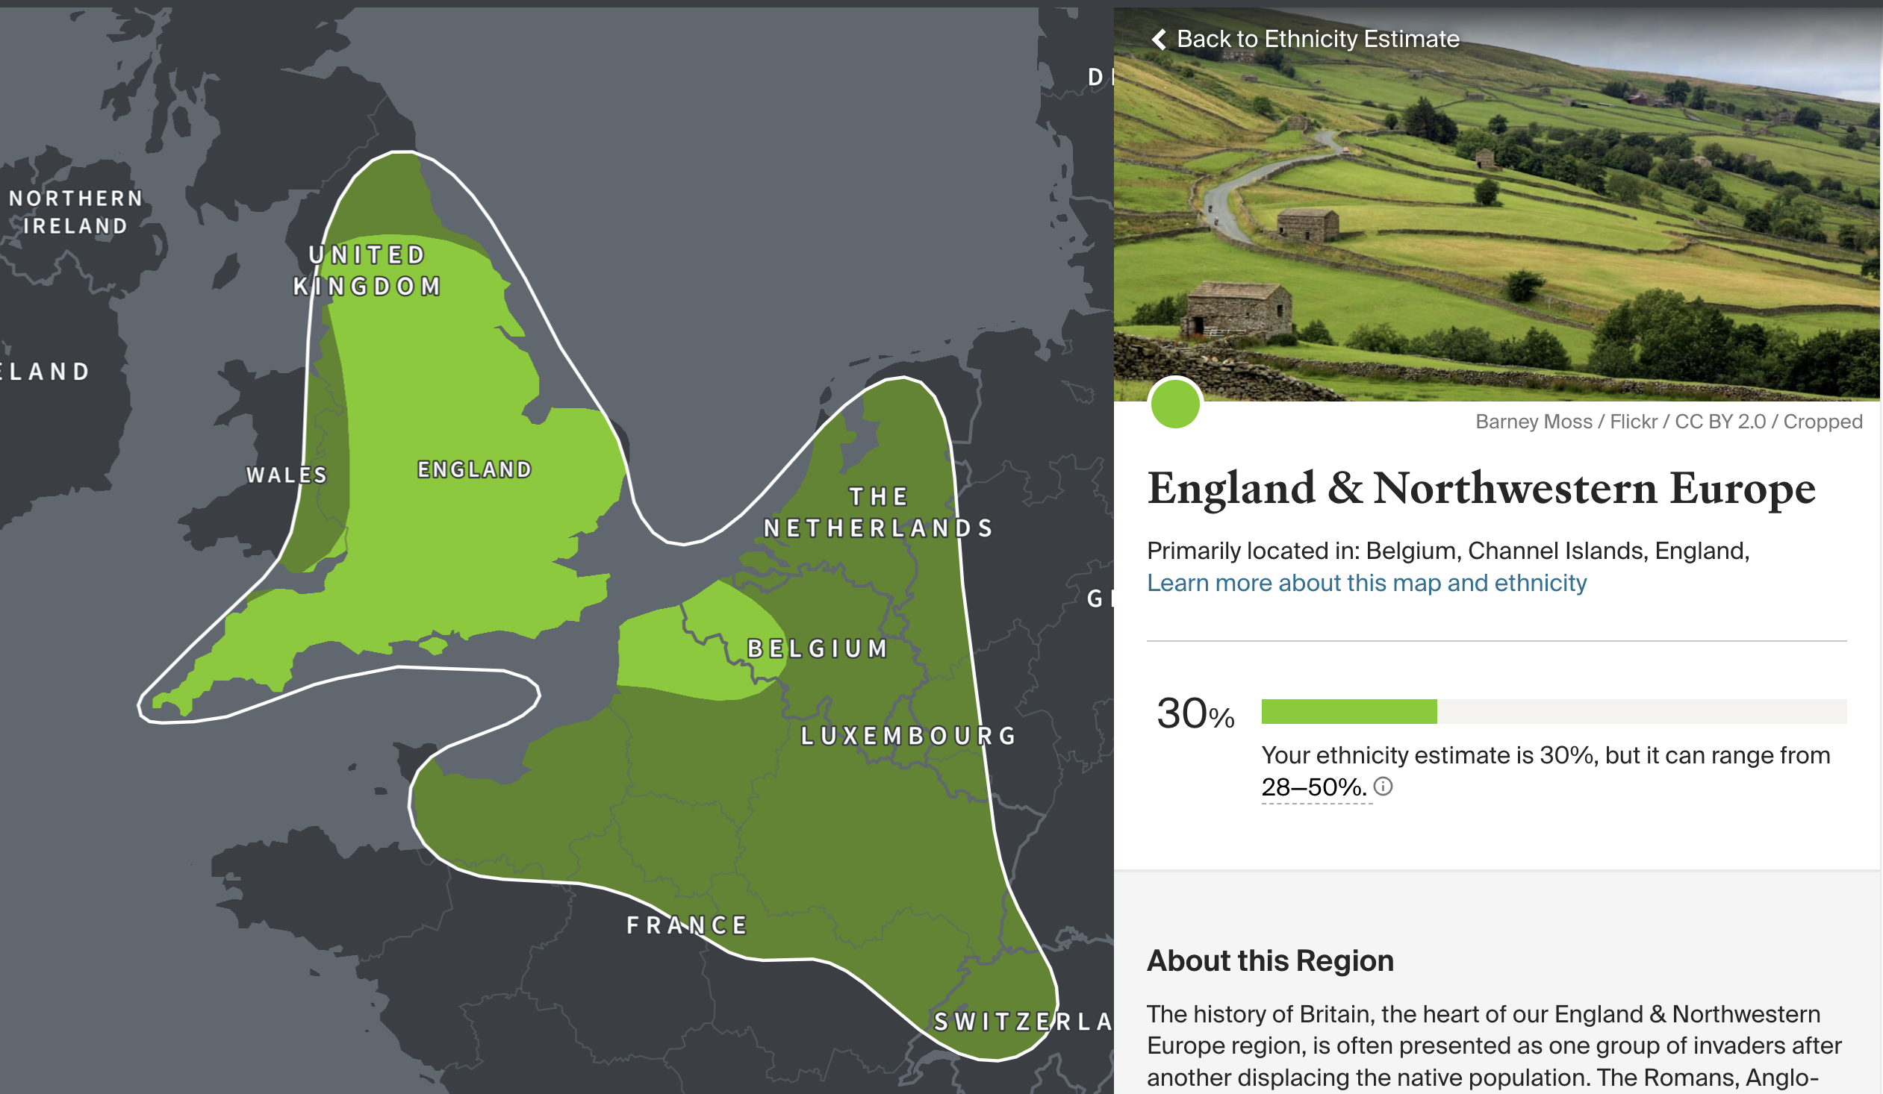Click the Northern Ireland map label

(75, 212)
